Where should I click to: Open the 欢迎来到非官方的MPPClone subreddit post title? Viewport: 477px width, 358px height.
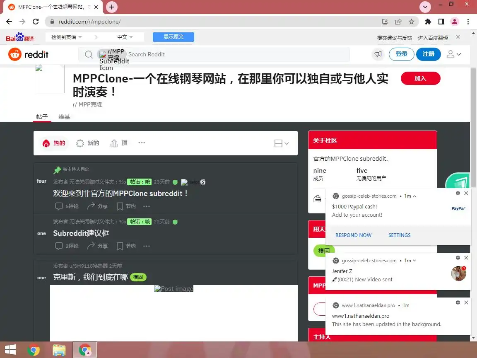tap(120, 194)
